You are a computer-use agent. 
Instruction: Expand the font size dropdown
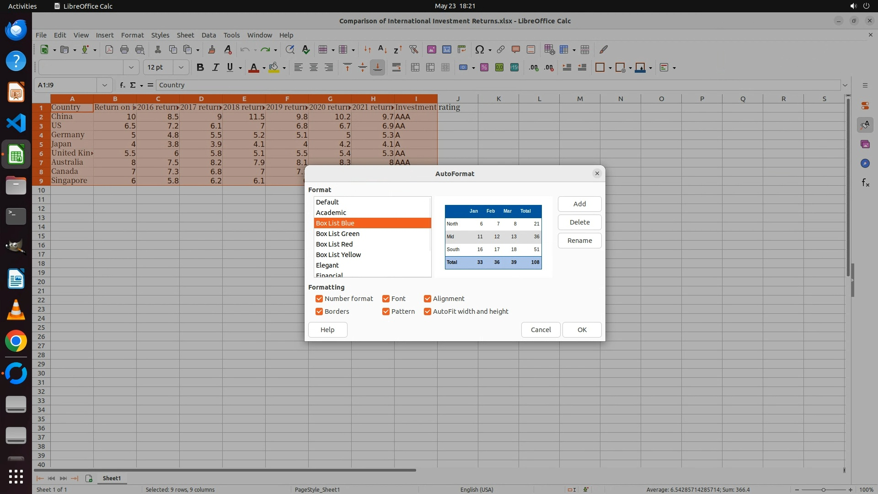(181, 68)
